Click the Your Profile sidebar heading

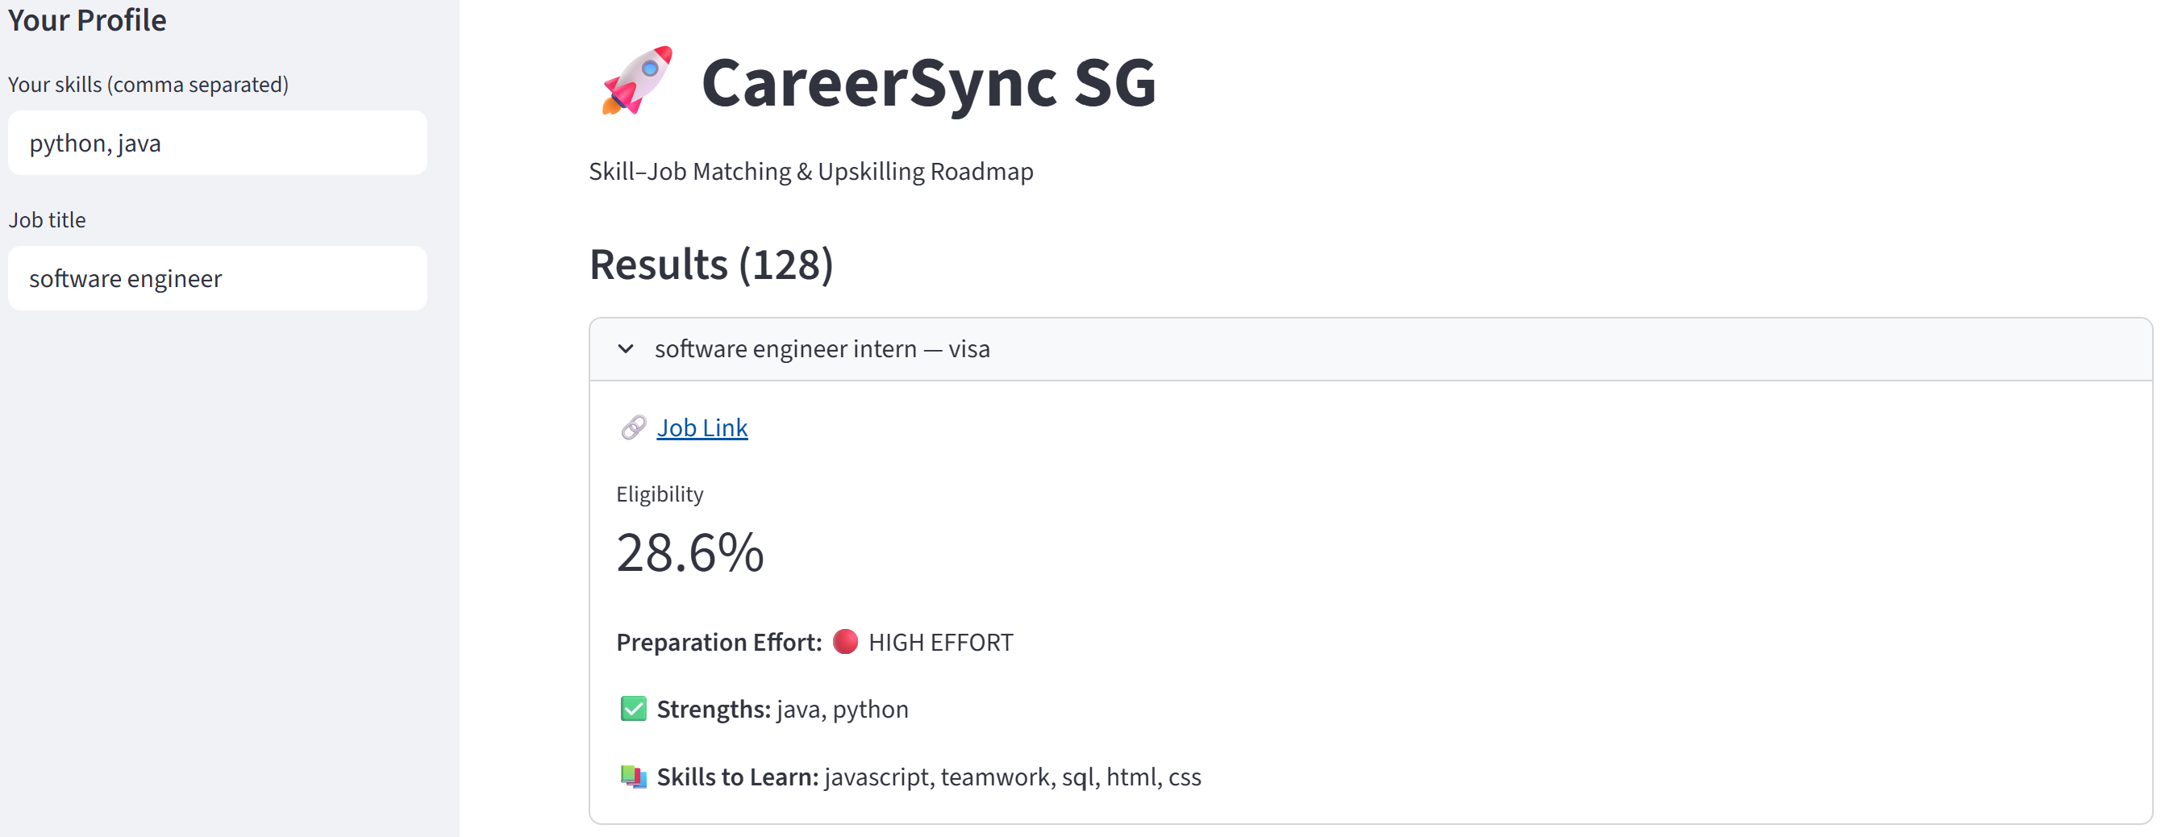(x=87, y=20)
